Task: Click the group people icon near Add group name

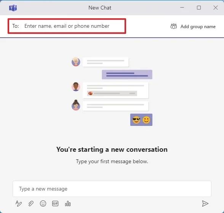Action: (174, 26)
